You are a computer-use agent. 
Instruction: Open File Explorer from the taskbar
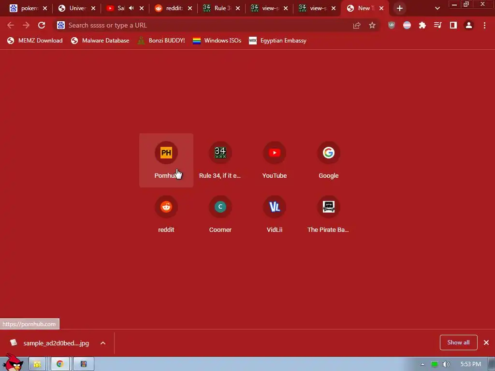(x=37, y=364)
